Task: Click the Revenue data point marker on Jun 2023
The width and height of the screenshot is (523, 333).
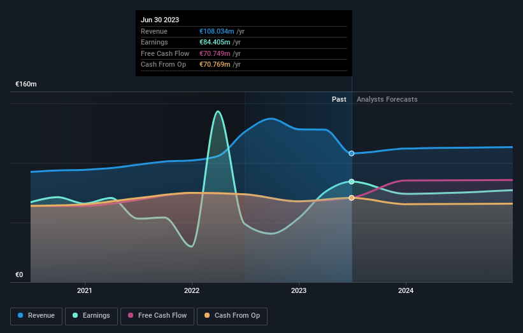Action: click(x=352, y=153)
